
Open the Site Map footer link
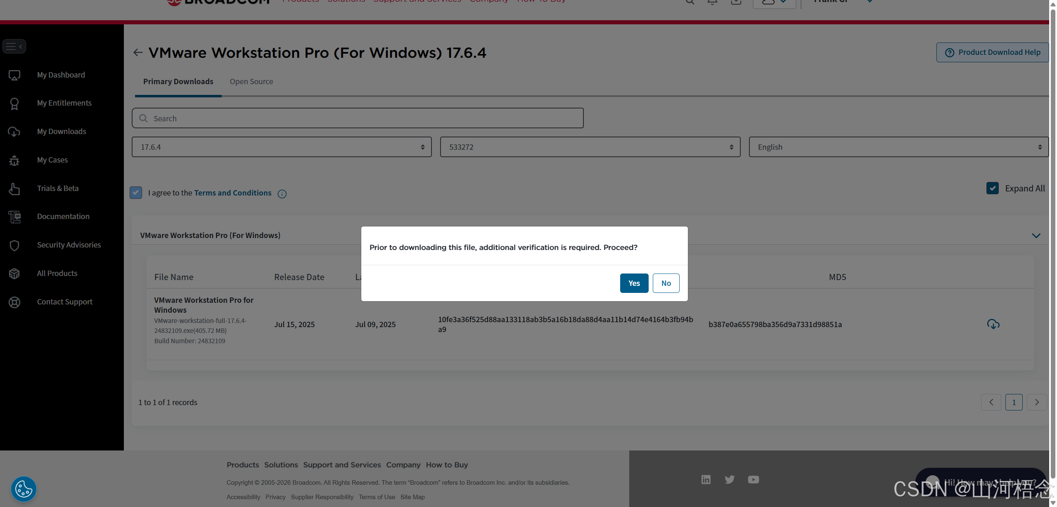point(412,497)
